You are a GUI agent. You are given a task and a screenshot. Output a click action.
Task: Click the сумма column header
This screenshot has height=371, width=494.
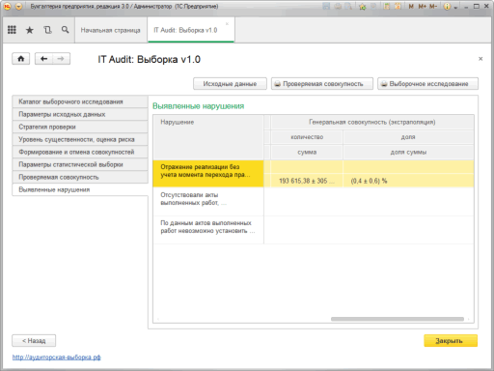click(x=307, y=152)
